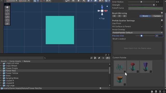Uncheck Hit Surface is Parent
This screenshot has width=166, height=93.
(x=162, y=26)
